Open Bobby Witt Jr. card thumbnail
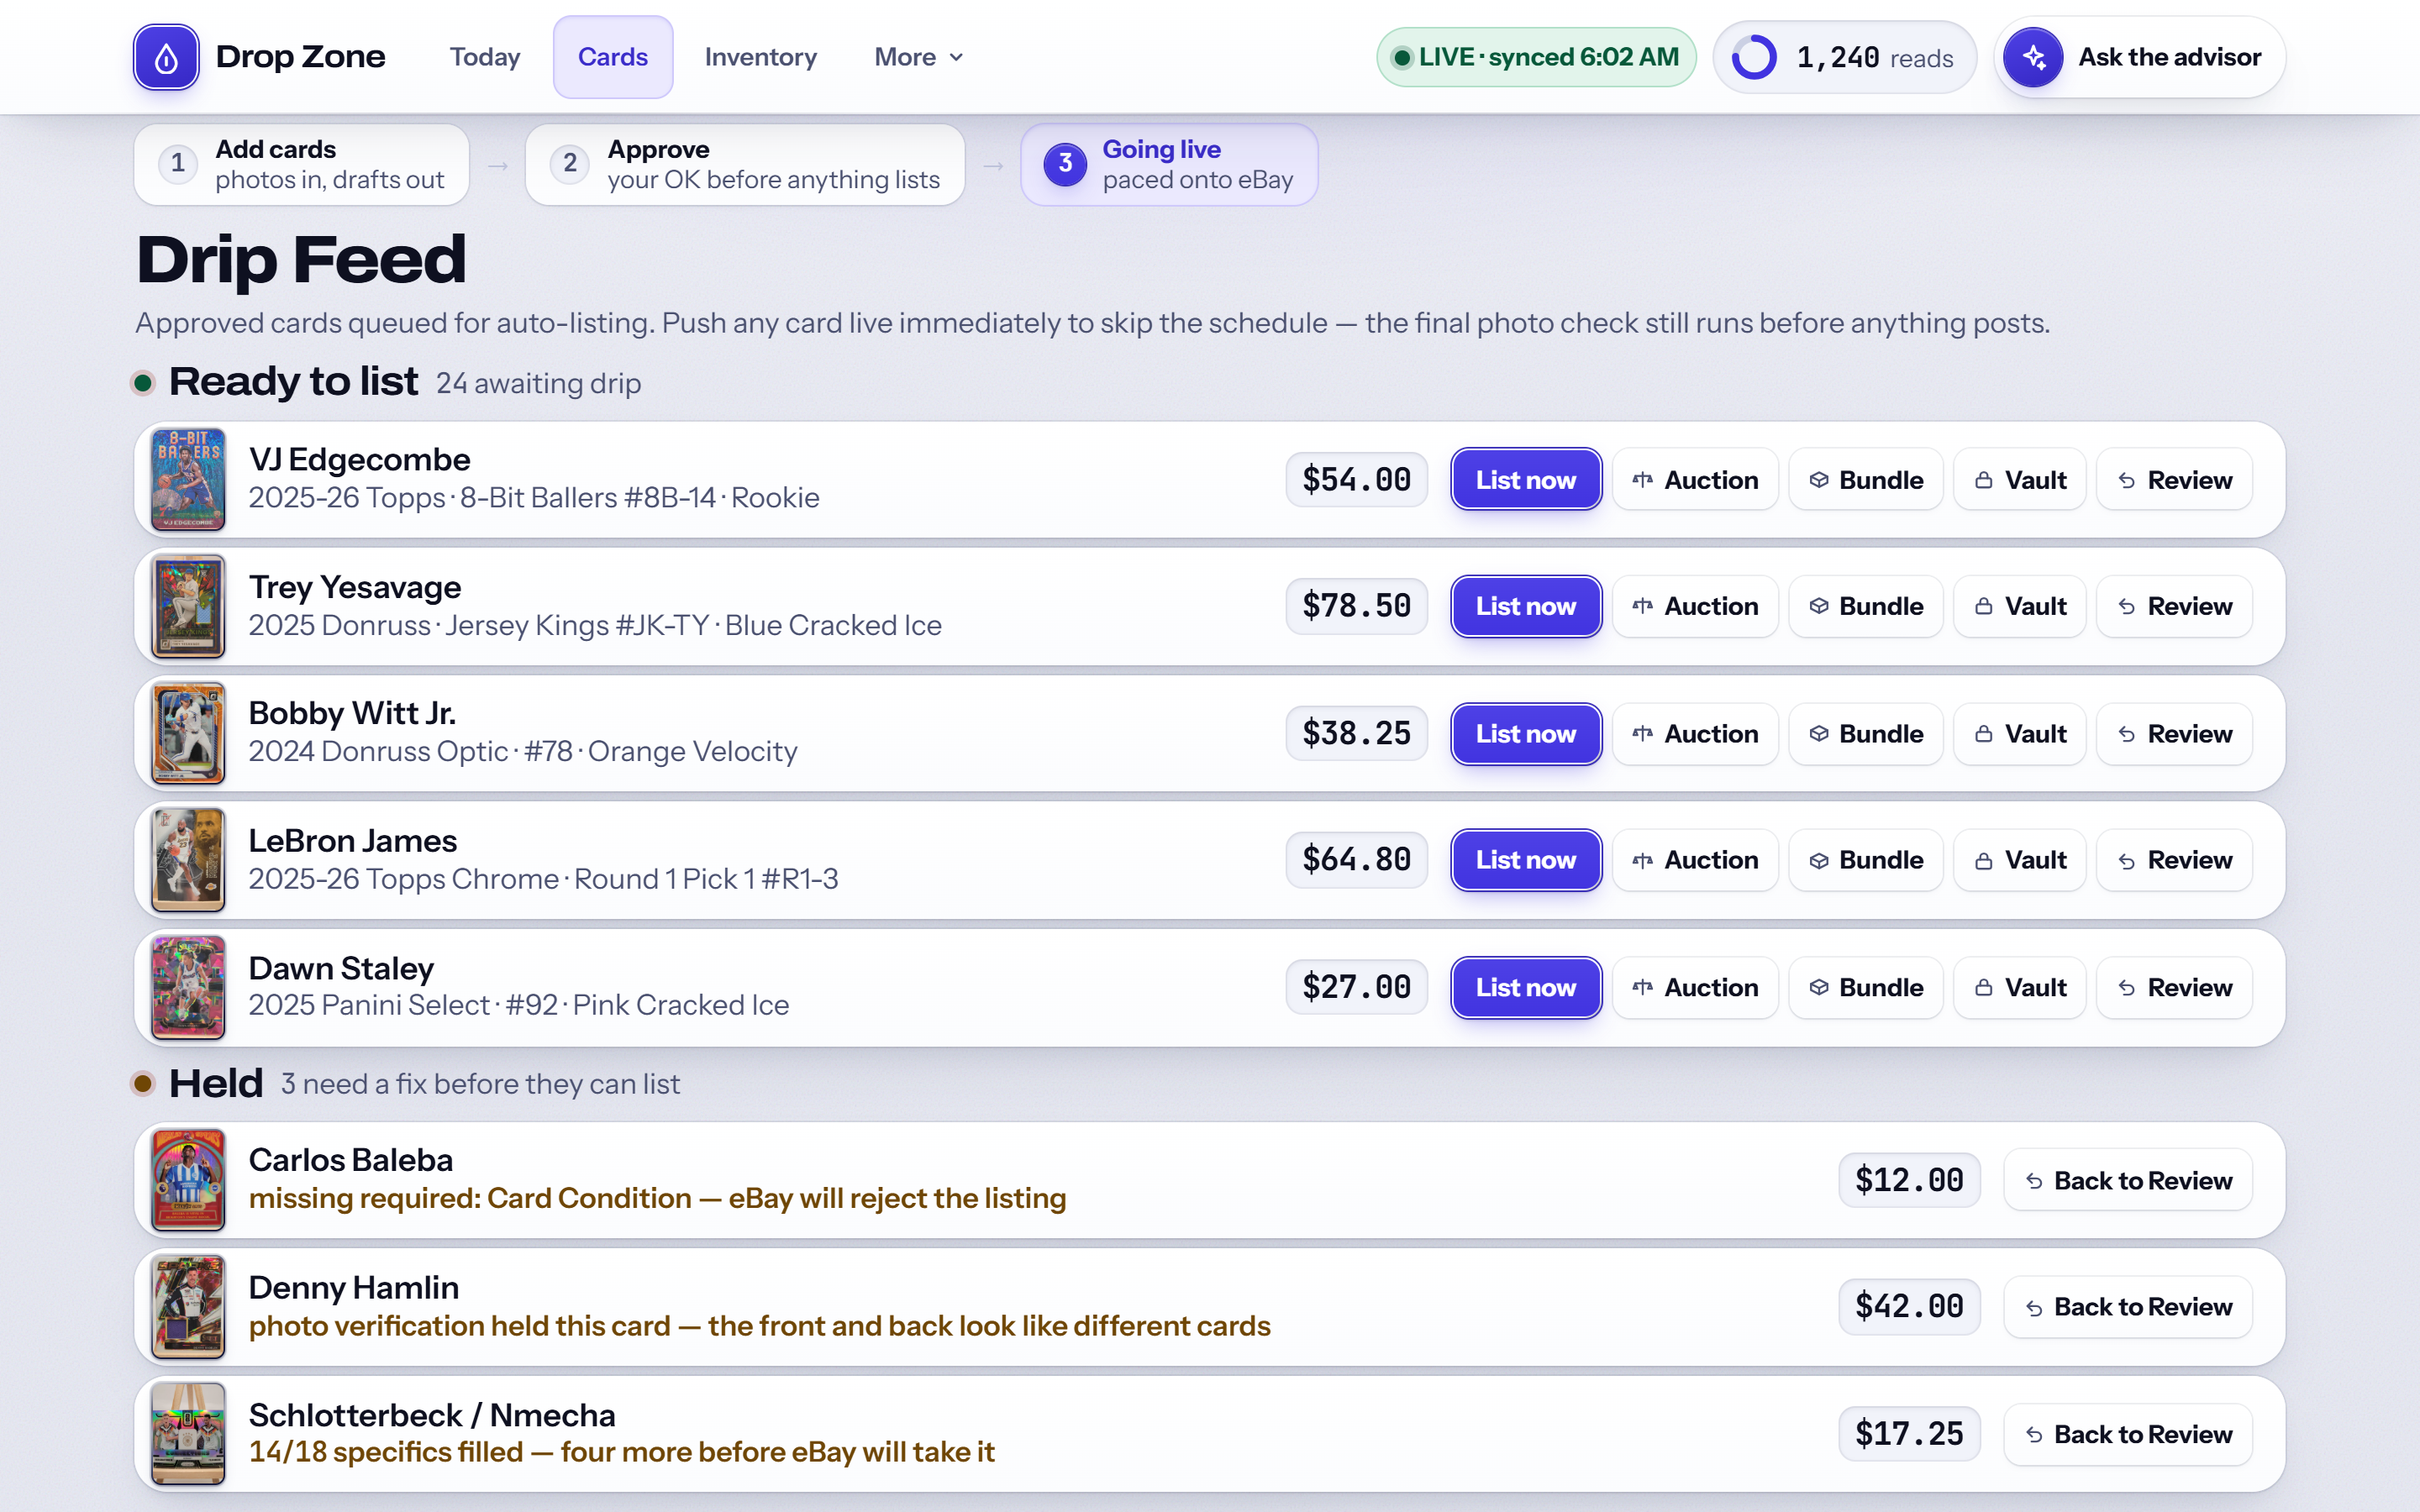The image size is (2420, 1512). pos(188,734)
